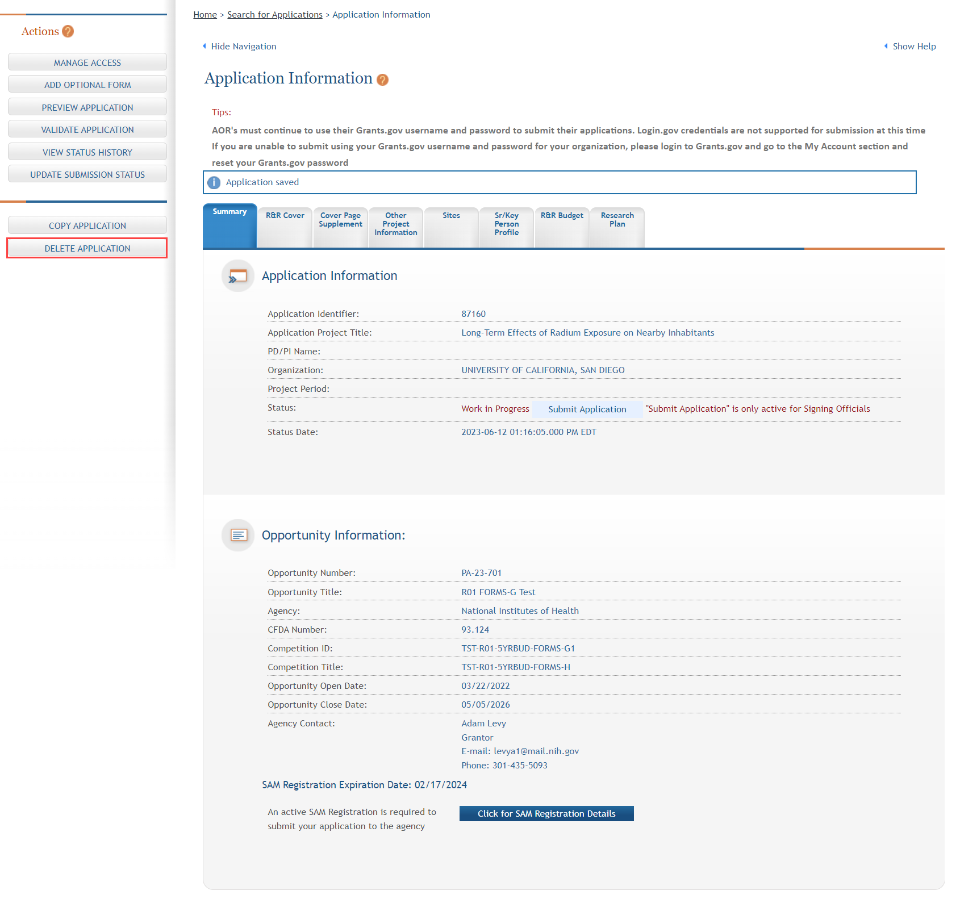Open the Search for Applications link

pyautogui.click(x=274, y=14)
